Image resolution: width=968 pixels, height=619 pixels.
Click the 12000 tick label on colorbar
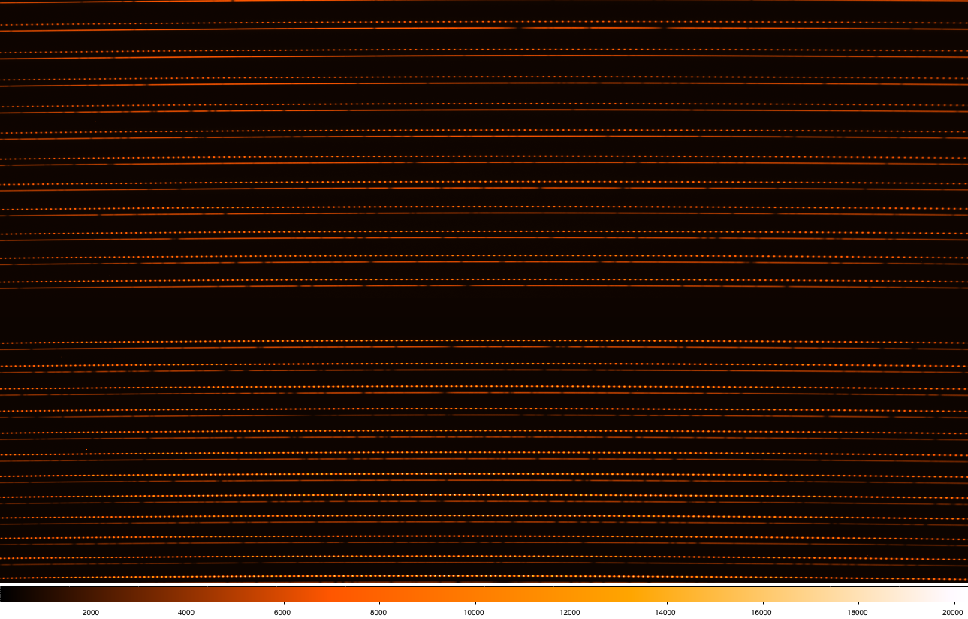pos(570,612)
